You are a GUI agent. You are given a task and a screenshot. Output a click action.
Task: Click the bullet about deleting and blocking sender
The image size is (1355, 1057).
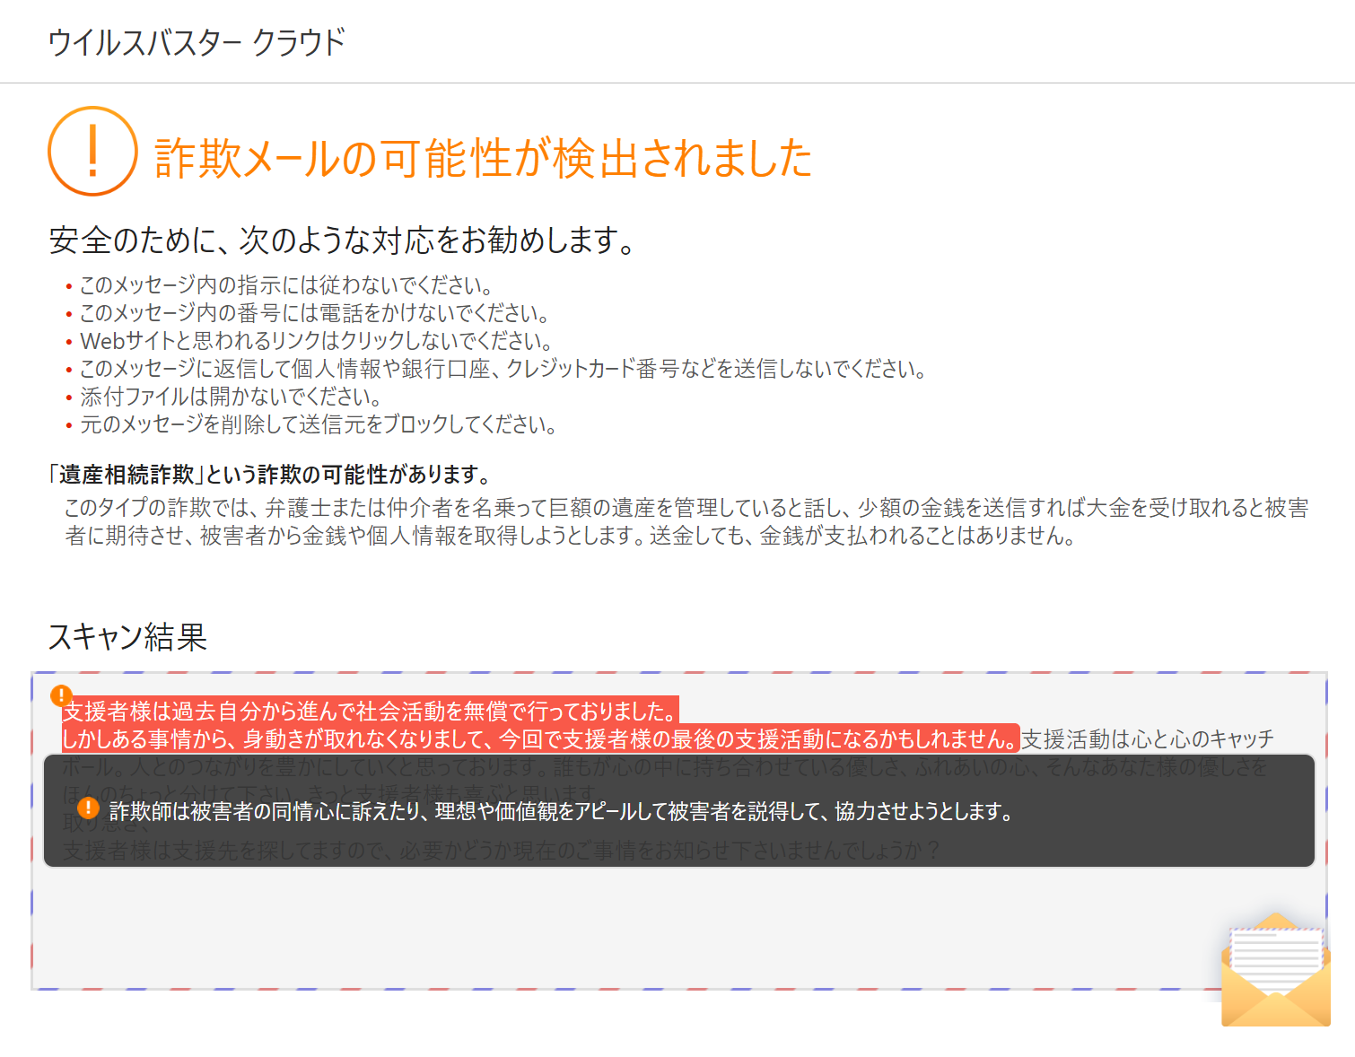click(x=318, y=424)
